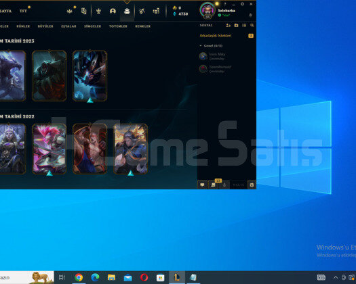This screenshot has height=284, width=356.
Task: Select the second offline friend in Genel
Action: [x=226, y=69]
